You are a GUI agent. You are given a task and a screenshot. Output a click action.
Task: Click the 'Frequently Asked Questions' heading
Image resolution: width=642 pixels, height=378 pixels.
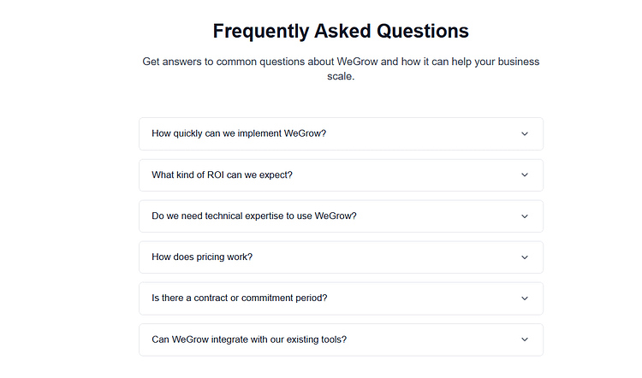click(341, 31)
